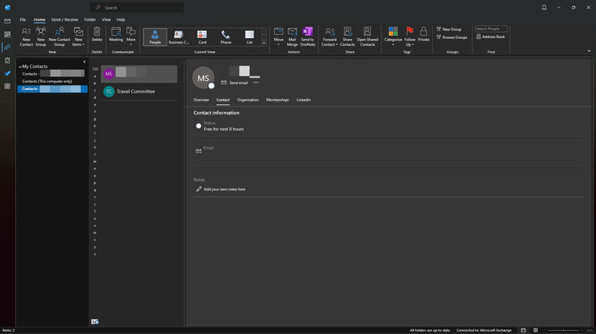Expand the Categorize dropdown

pyautogui.click(x=393, y=36)
